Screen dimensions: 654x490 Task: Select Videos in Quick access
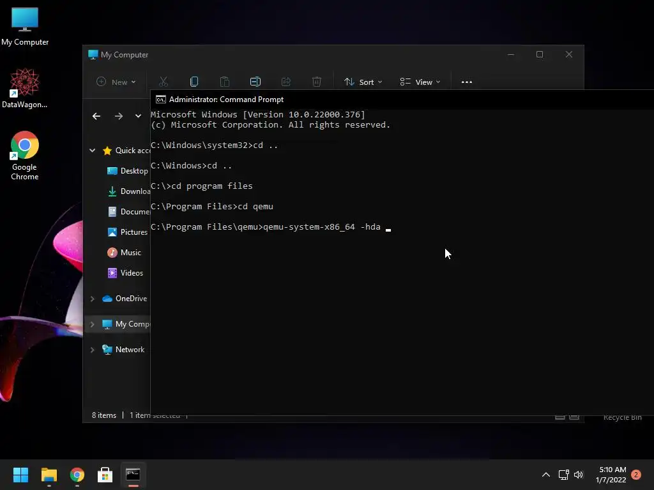126,273
